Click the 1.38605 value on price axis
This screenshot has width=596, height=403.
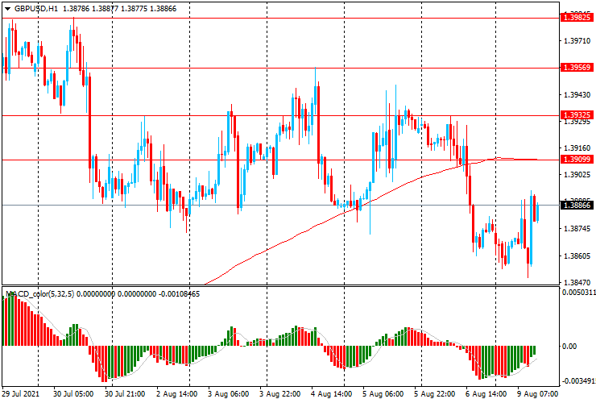(x=577, y=256)
